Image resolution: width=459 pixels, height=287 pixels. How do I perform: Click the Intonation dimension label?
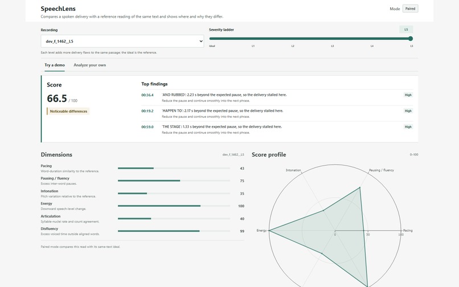tap(50, 191)
